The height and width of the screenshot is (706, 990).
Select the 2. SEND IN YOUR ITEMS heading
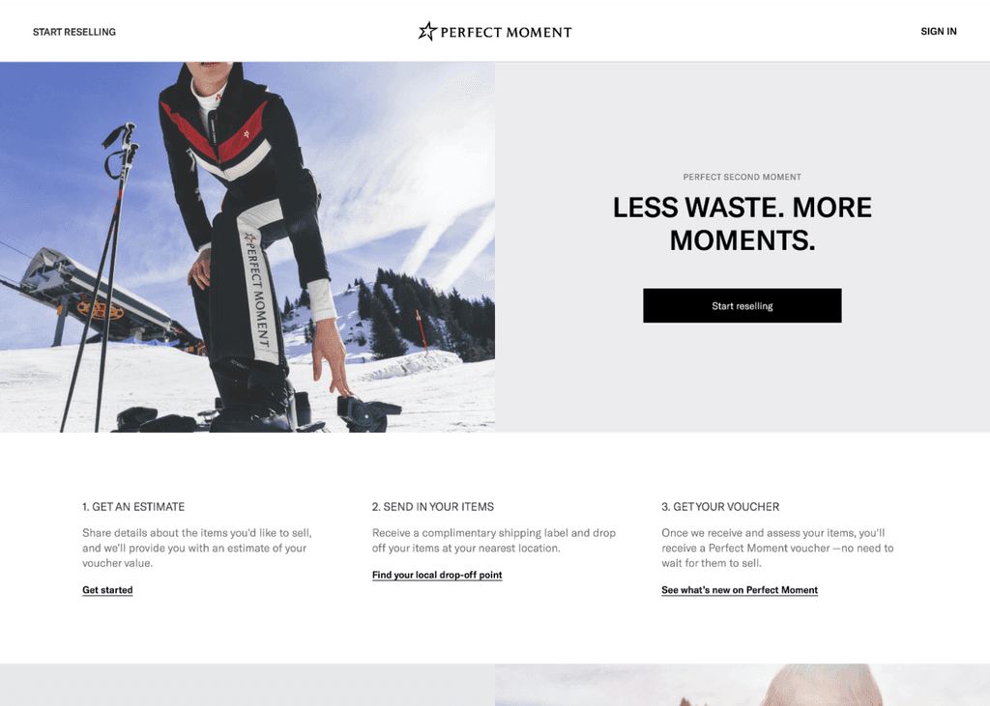[x=432, y=507]
